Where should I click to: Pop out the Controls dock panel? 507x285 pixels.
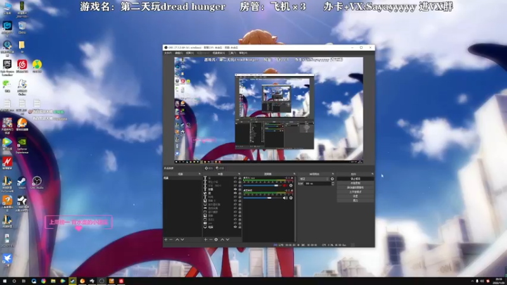[372, 174]
